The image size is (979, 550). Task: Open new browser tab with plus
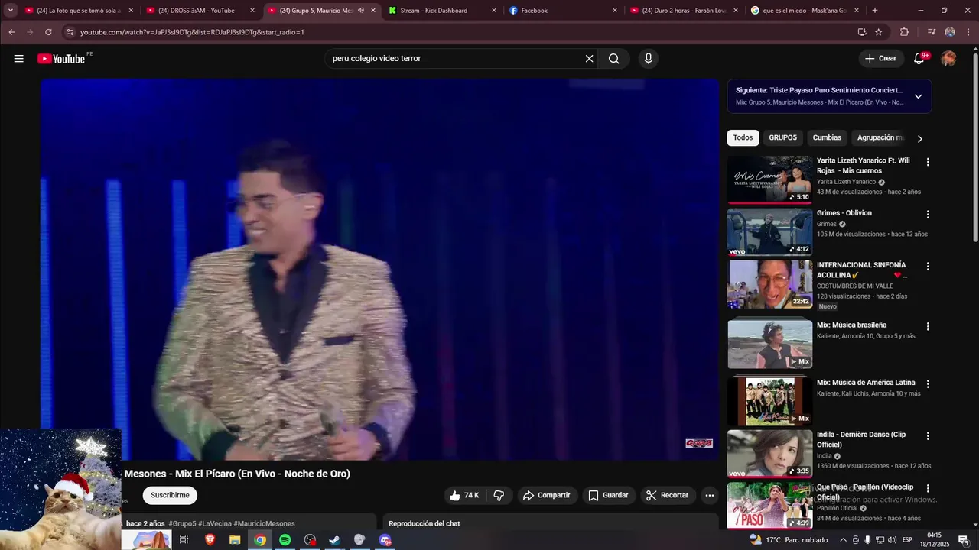click(875, 11)
